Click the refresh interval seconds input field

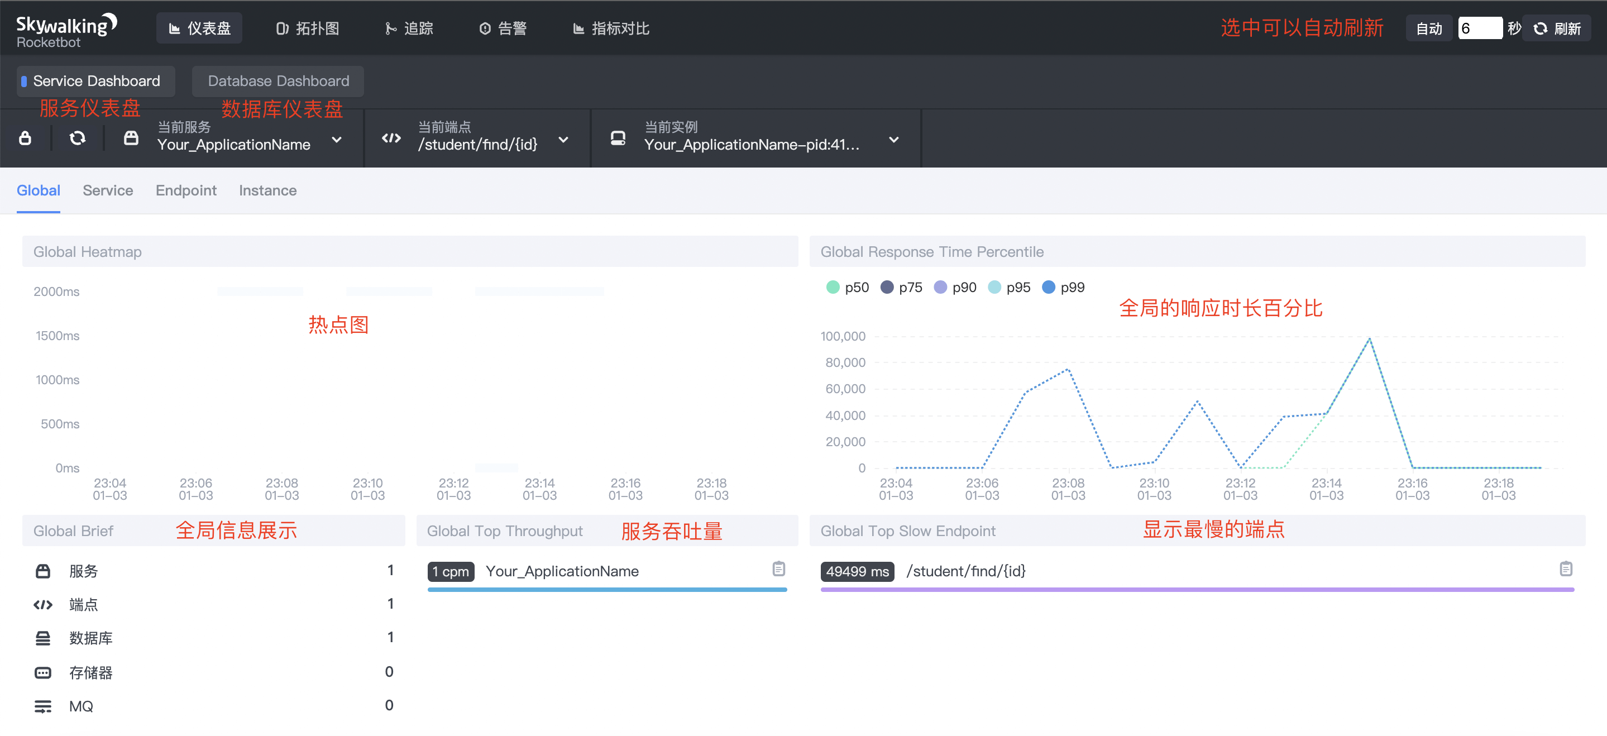coord(1480,28)
